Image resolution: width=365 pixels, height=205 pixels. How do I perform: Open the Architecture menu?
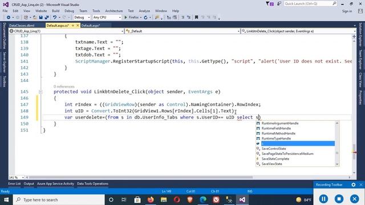click(x=114, y=11)
